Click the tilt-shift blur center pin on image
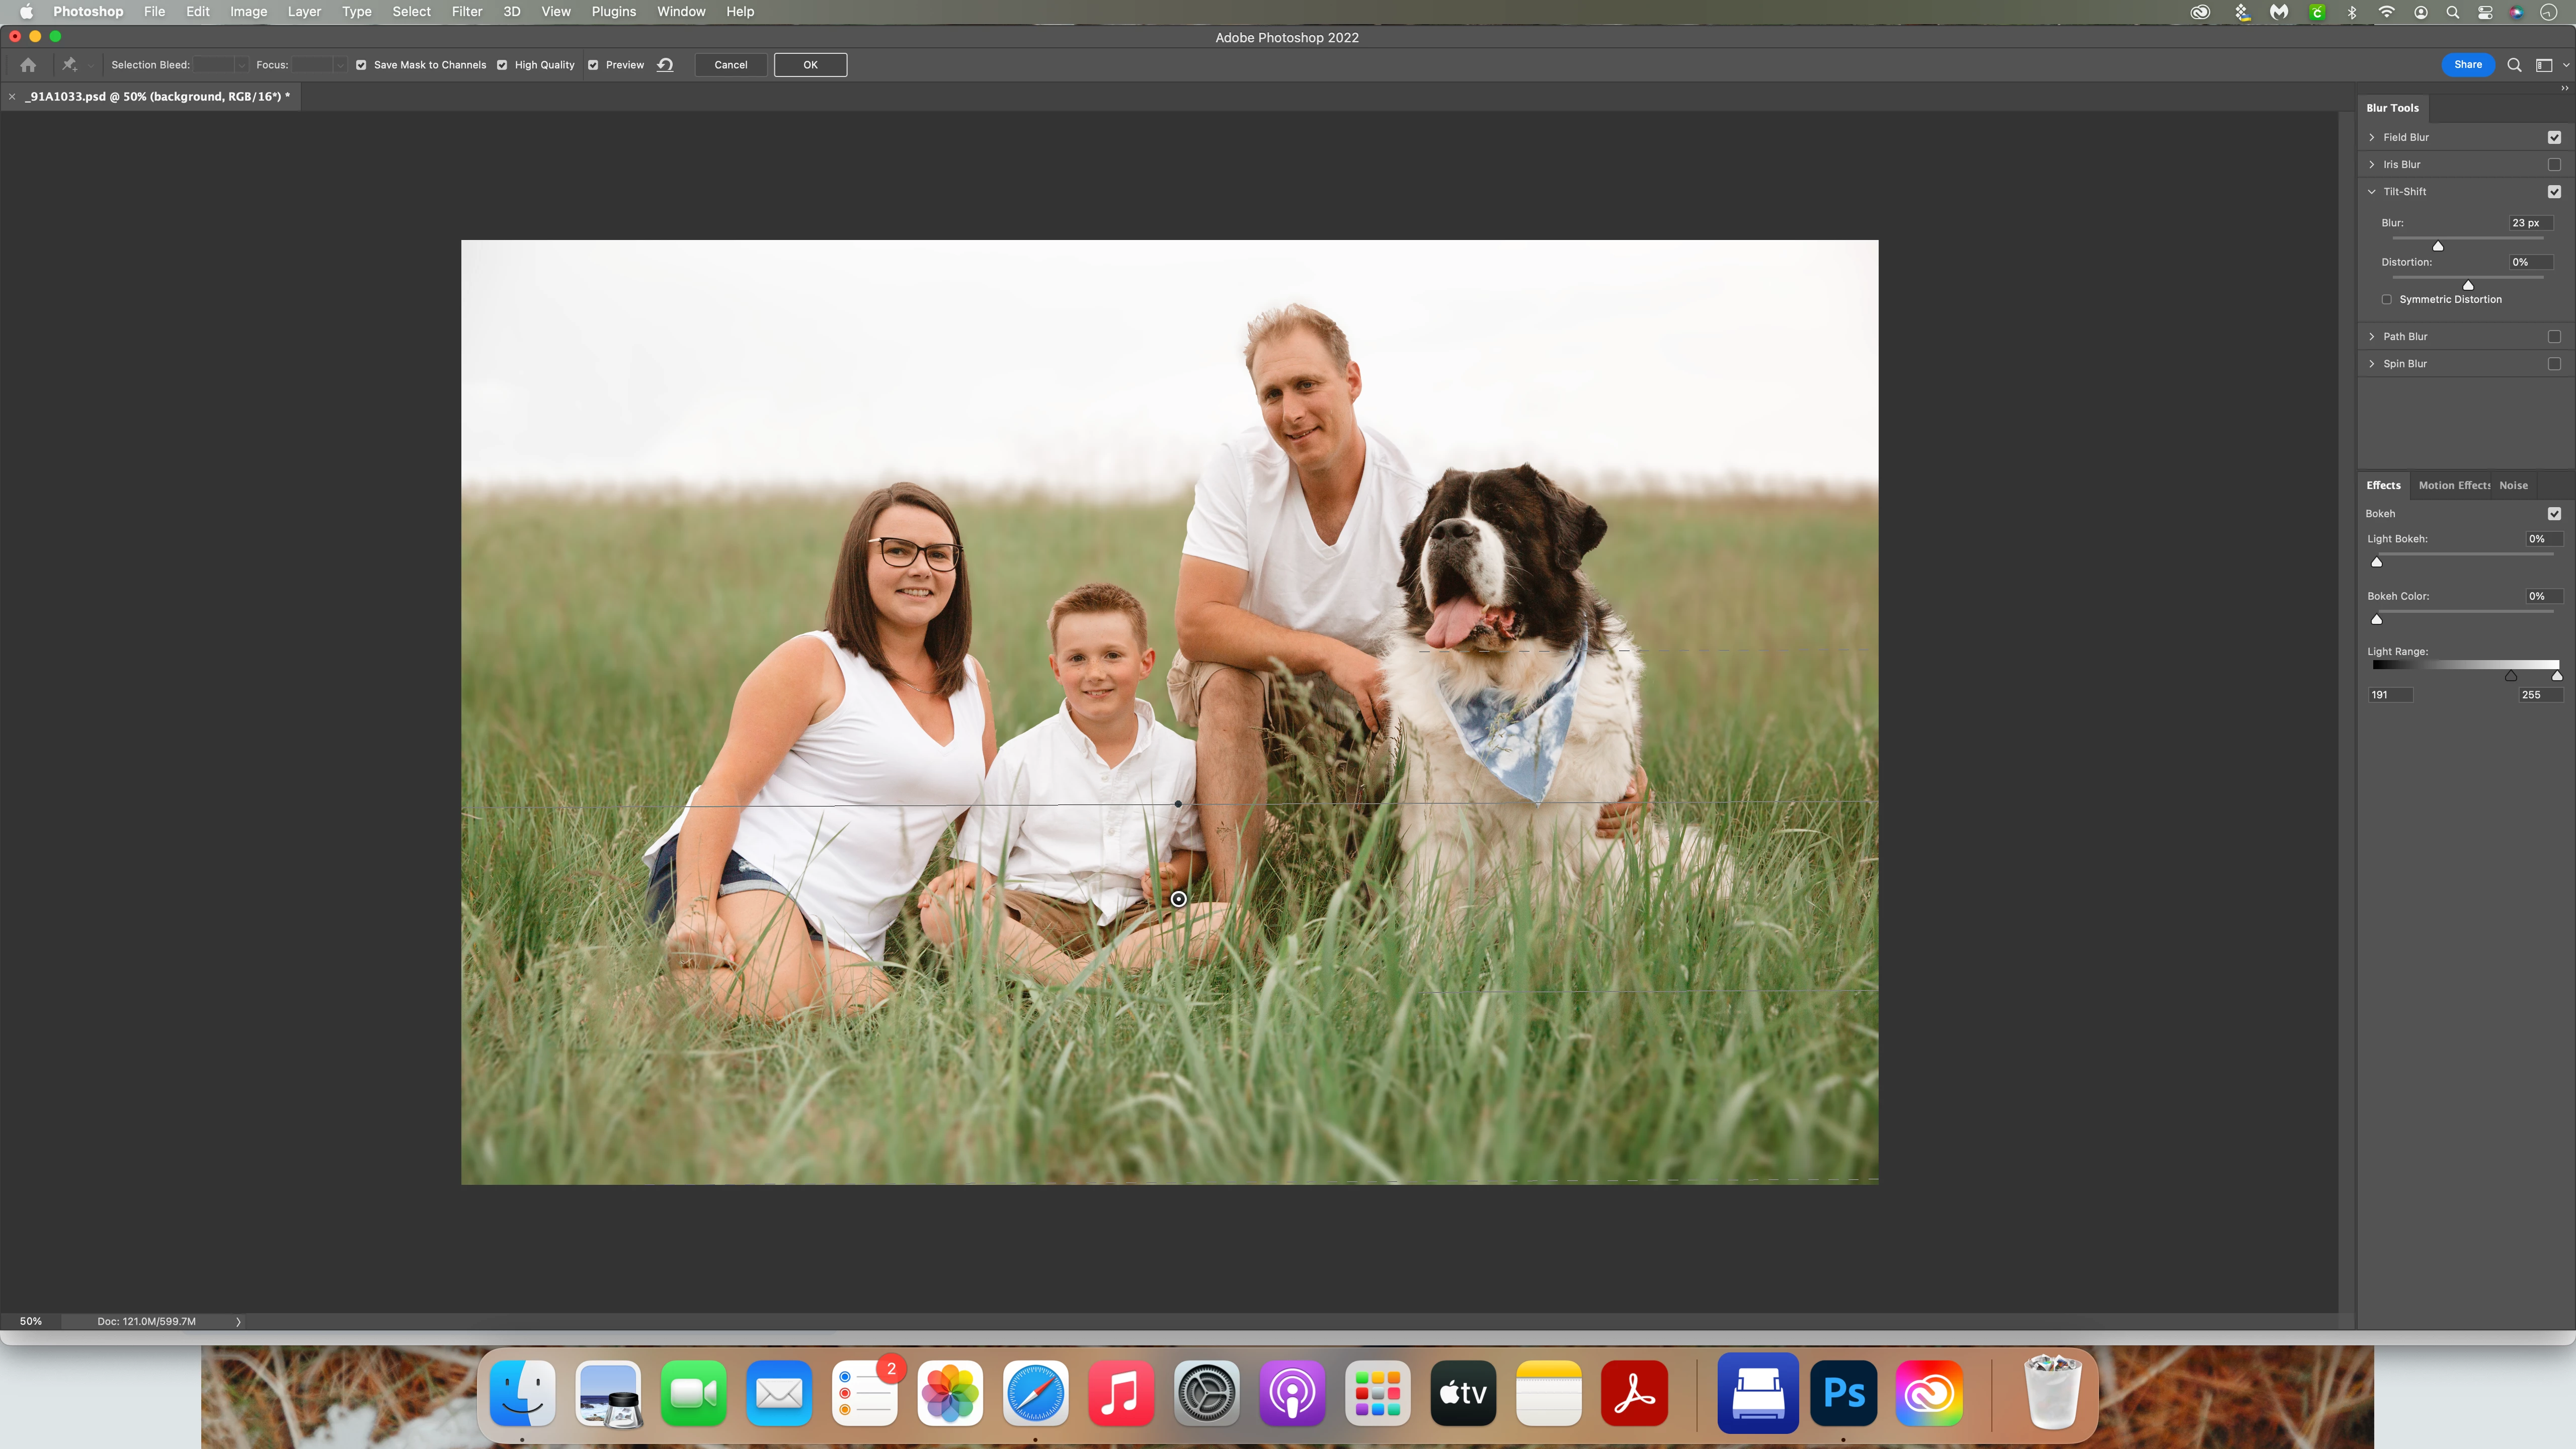 click(1178, 899)
